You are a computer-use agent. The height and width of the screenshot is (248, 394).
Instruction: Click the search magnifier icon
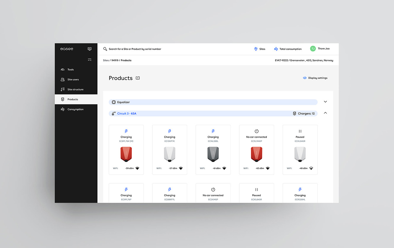click(x=105, y=49)
